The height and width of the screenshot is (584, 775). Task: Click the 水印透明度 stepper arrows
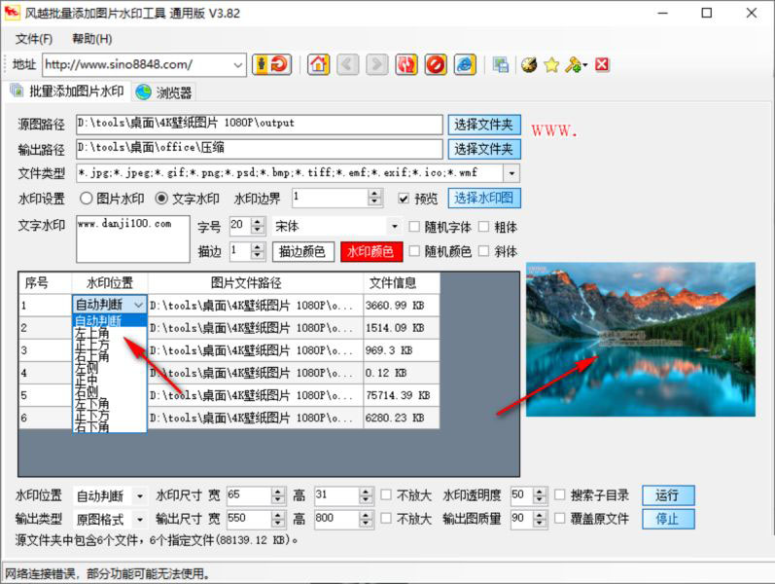tap(540, 494)
